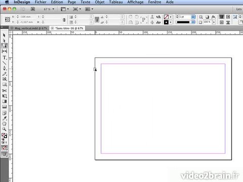Select the Pencil tool
Screen dimensions: 243x182
pos(4,74)
